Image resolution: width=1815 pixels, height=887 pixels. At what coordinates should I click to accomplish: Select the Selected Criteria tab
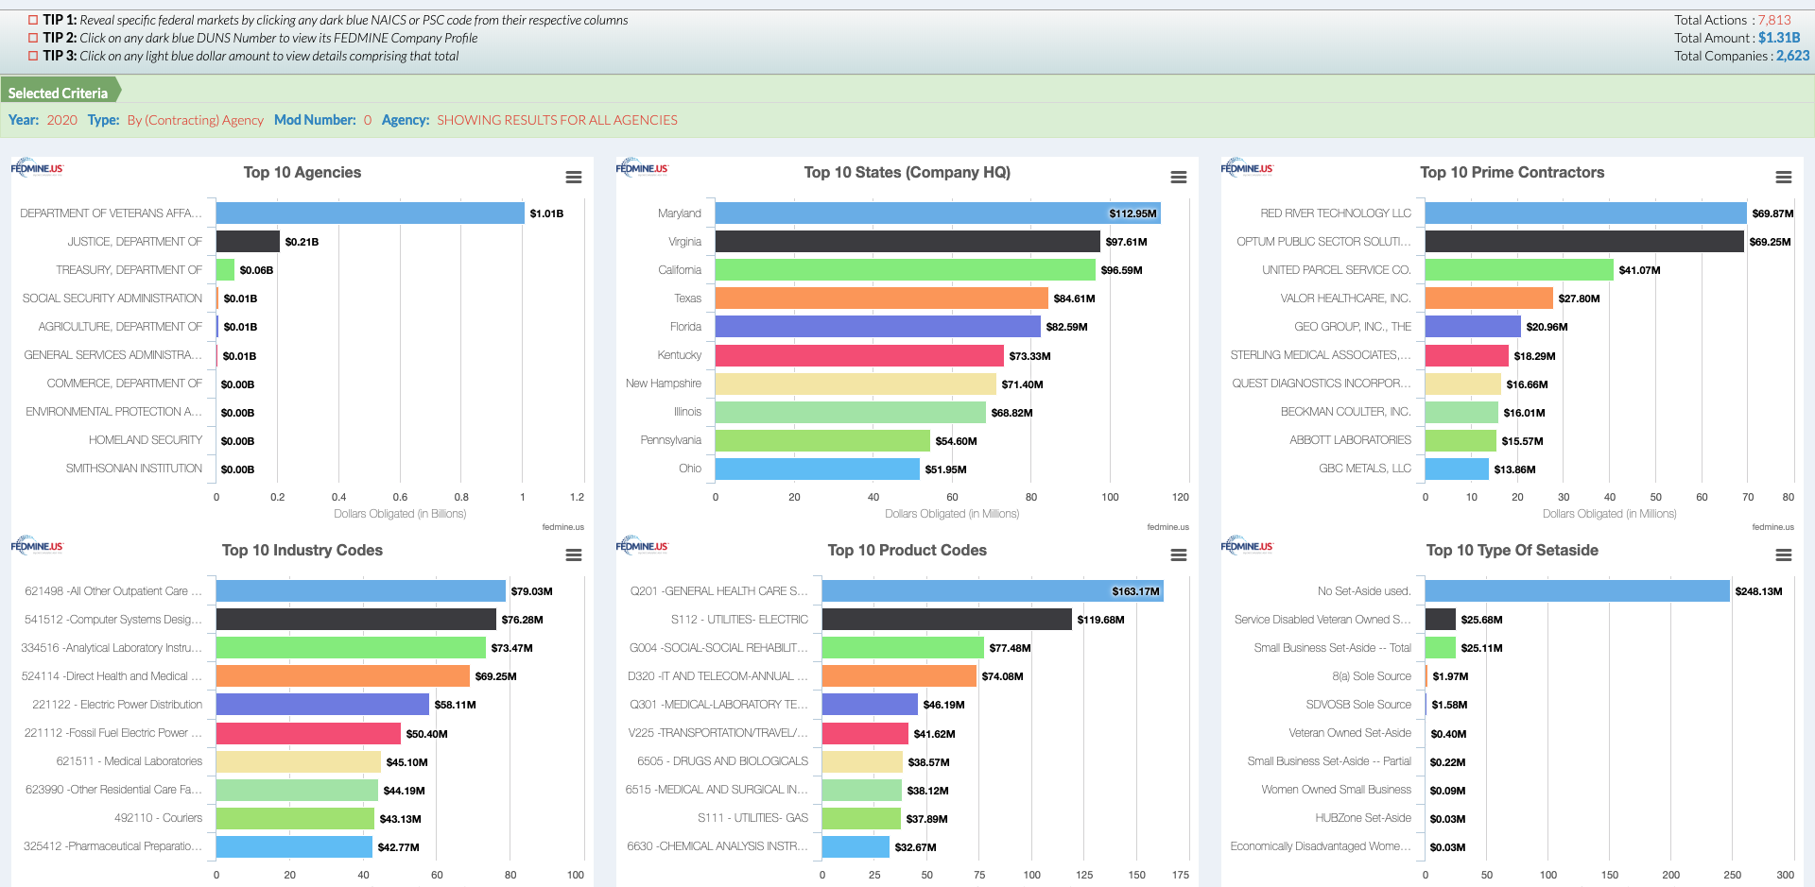point(60,92)
